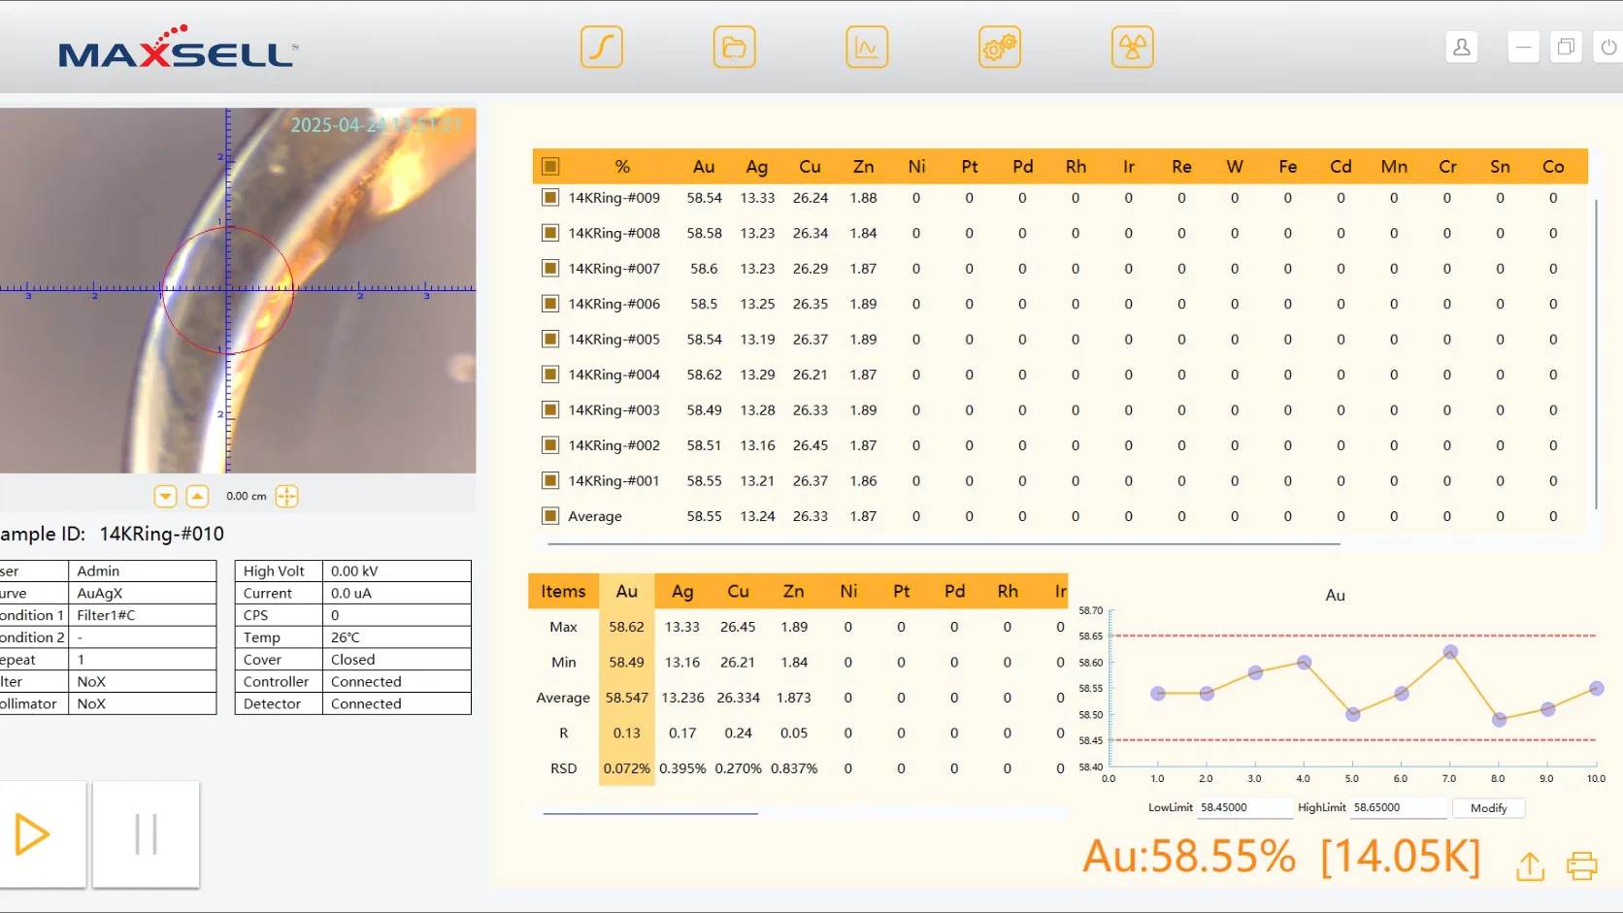Click the stage move-up arrow icon
The height and width of the screenshot is (913, 1623).
[x=198, y=496]
